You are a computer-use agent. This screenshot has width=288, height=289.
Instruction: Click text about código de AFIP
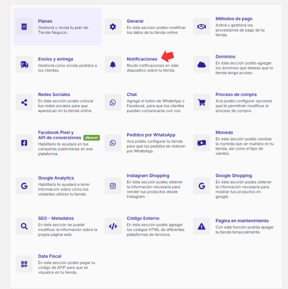click(67, 267)
